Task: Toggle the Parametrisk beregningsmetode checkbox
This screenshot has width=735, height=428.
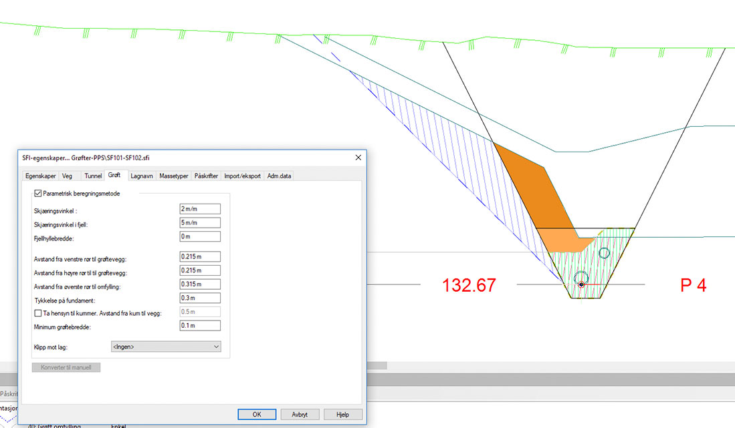Action: pyautogui.click(x=37, y=194)
